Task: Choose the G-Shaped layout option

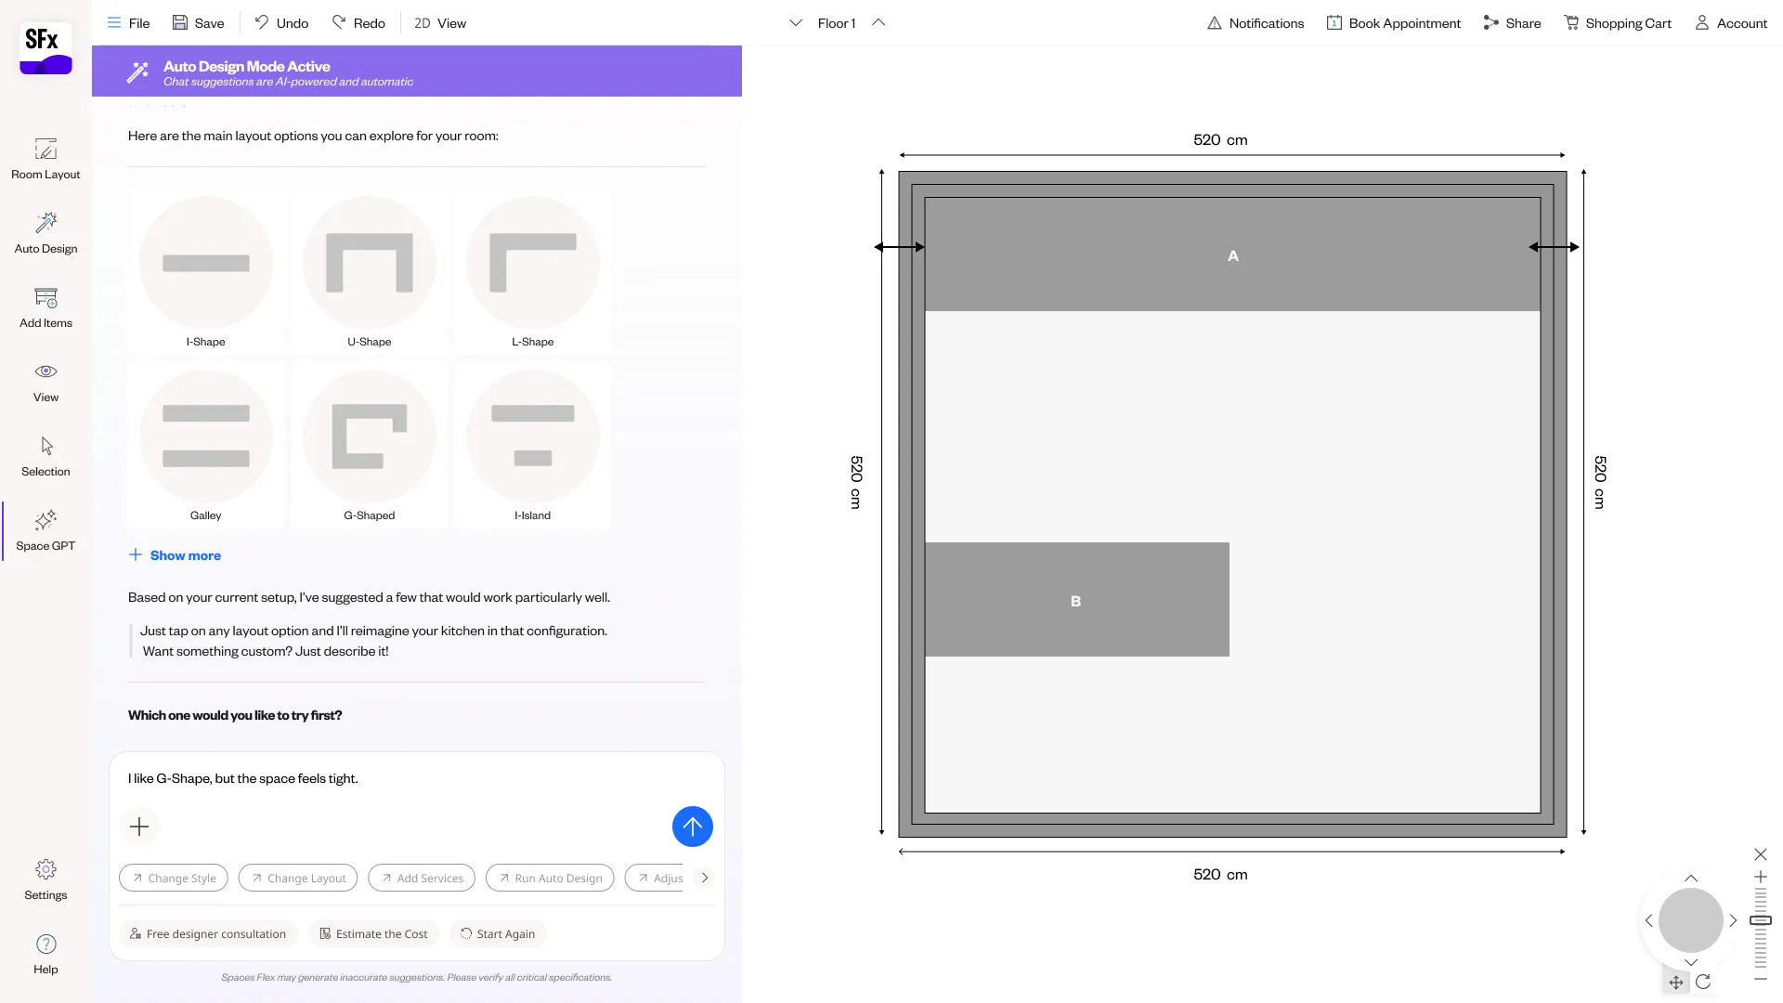Action: point(370,445)
